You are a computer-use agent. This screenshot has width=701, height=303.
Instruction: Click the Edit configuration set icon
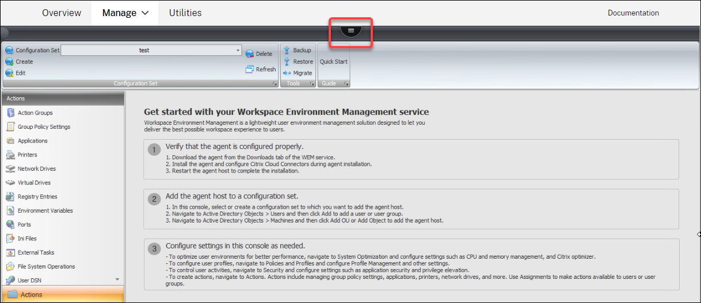pyautogui.click(x=9, y=73)
